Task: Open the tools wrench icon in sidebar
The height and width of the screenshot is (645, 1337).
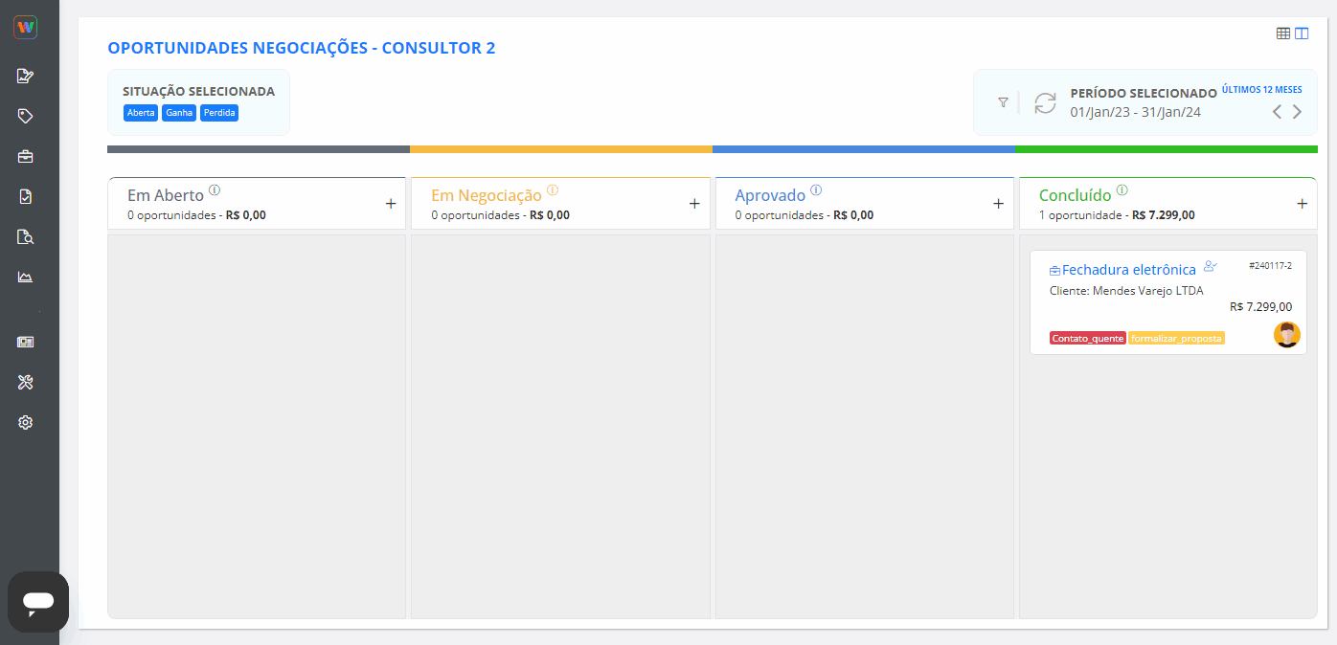Action: [26, 383]
